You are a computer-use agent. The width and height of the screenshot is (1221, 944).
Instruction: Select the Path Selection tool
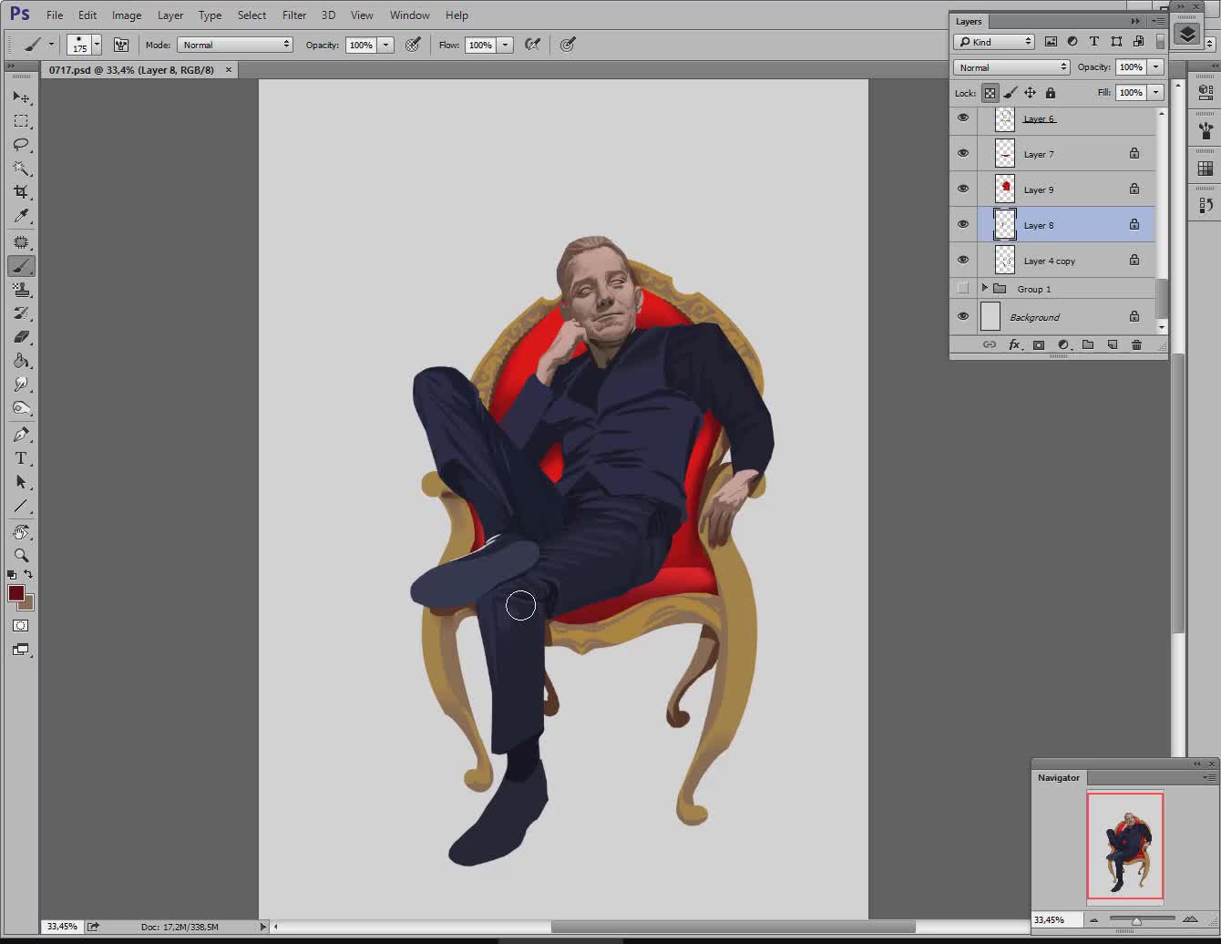pos(21,482)
